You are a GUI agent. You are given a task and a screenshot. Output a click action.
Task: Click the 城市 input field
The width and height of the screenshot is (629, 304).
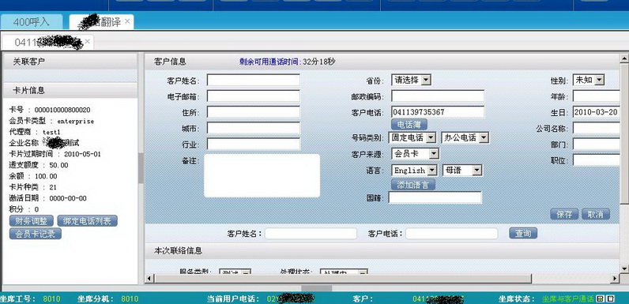[254, 128]
